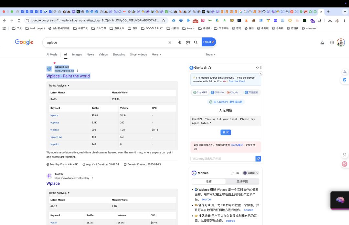
Task: Switch to the News tab
Action: [x=90, y=55]
